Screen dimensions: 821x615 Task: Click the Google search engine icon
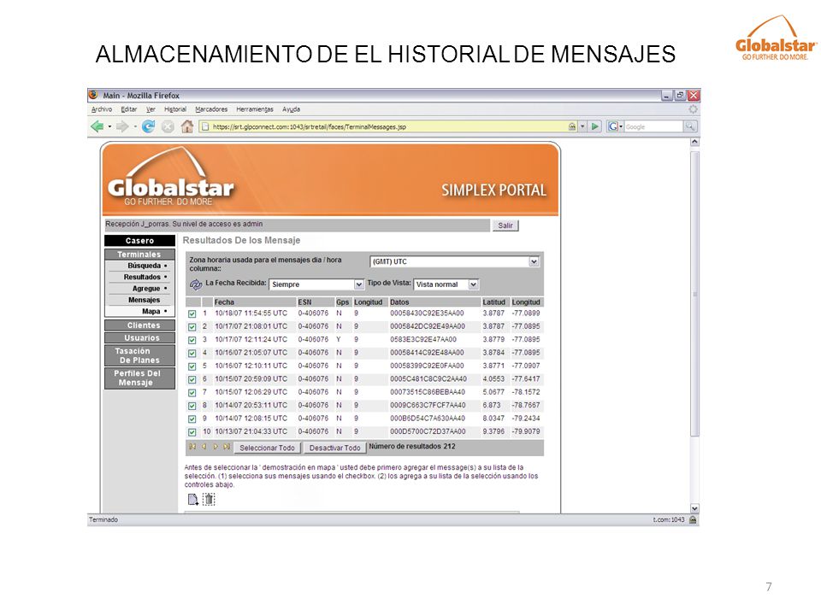coord(612,126)
